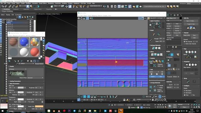201x113 pixels.
Task: Toggle the Map Seams checkbox
Action: 184,91
